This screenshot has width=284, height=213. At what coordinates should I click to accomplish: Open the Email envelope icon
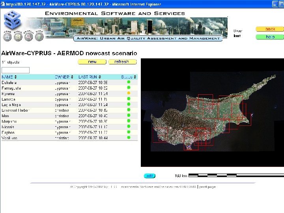18,37
